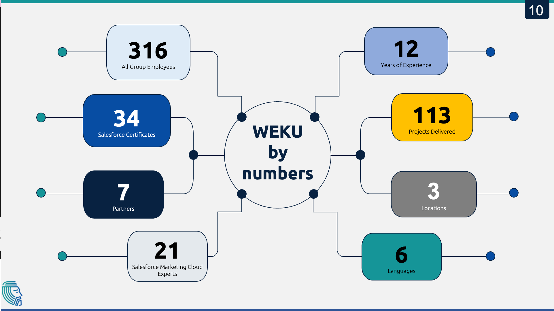Click the teal header bar at top

coord(277,2)
